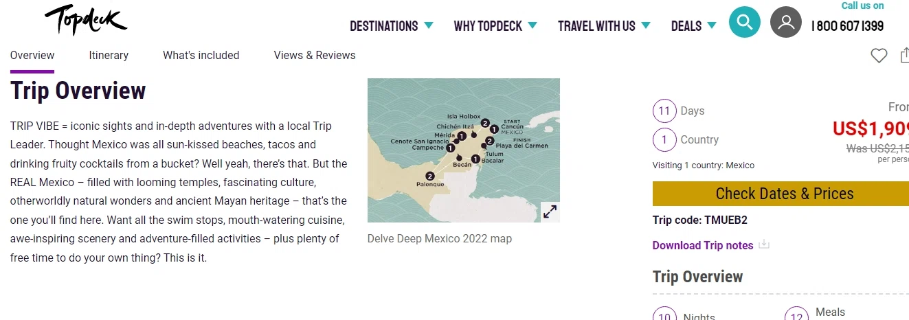Click the share icon beside the heart

(904, 56)
